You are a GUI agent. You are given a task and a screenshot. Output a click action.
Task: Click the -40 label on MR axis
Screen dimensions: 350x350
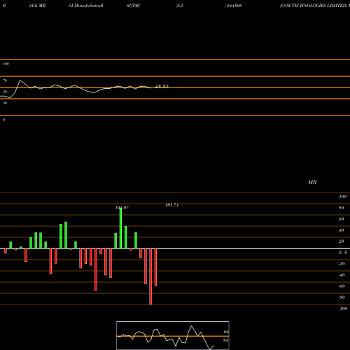(342, 275)
